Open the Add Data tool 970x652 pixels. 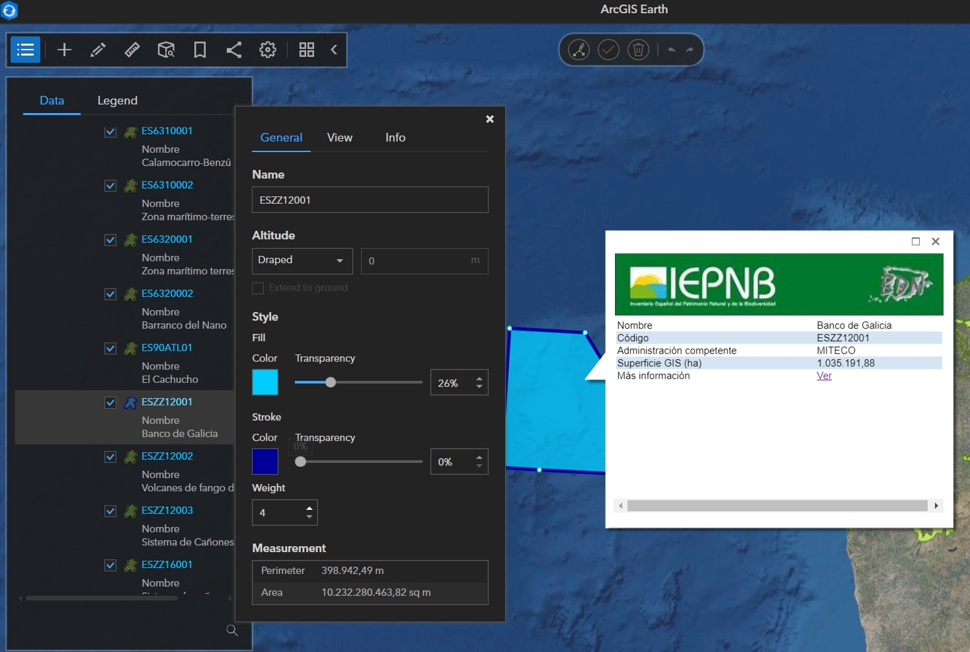pyautogui.click(x=64, y=50)
